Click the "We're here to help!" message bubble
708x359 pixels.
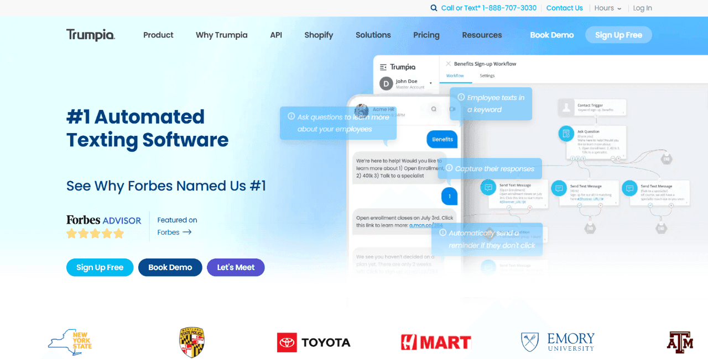[x=398, y=167]
